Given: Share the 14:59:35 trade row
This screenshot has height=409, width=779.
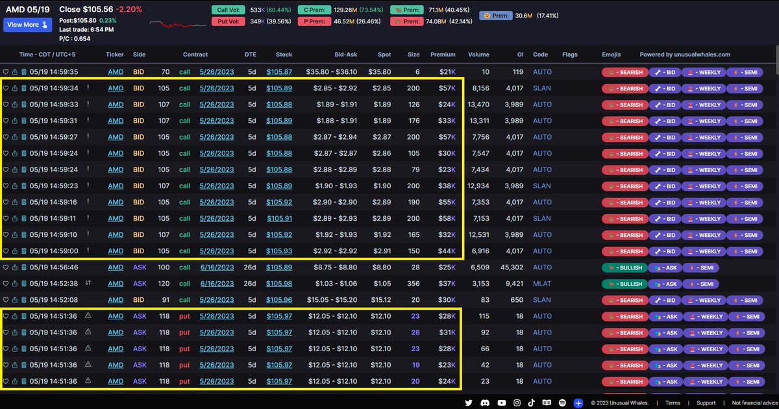Looking at the screenshot, I should point(15,72).
